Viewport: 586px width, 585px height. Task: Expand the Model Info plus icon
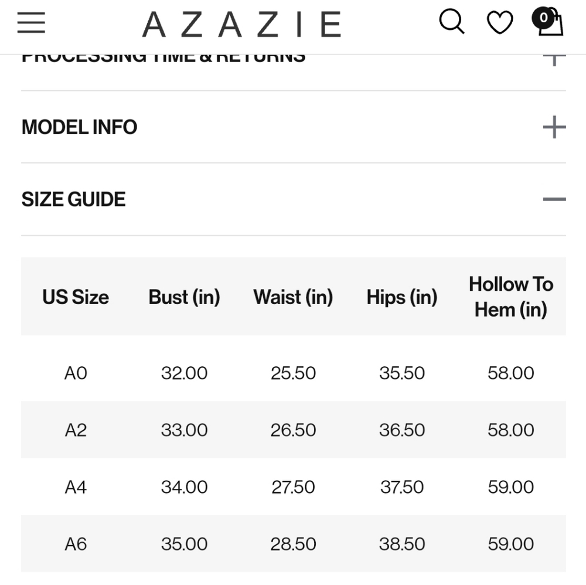[554, 127]
